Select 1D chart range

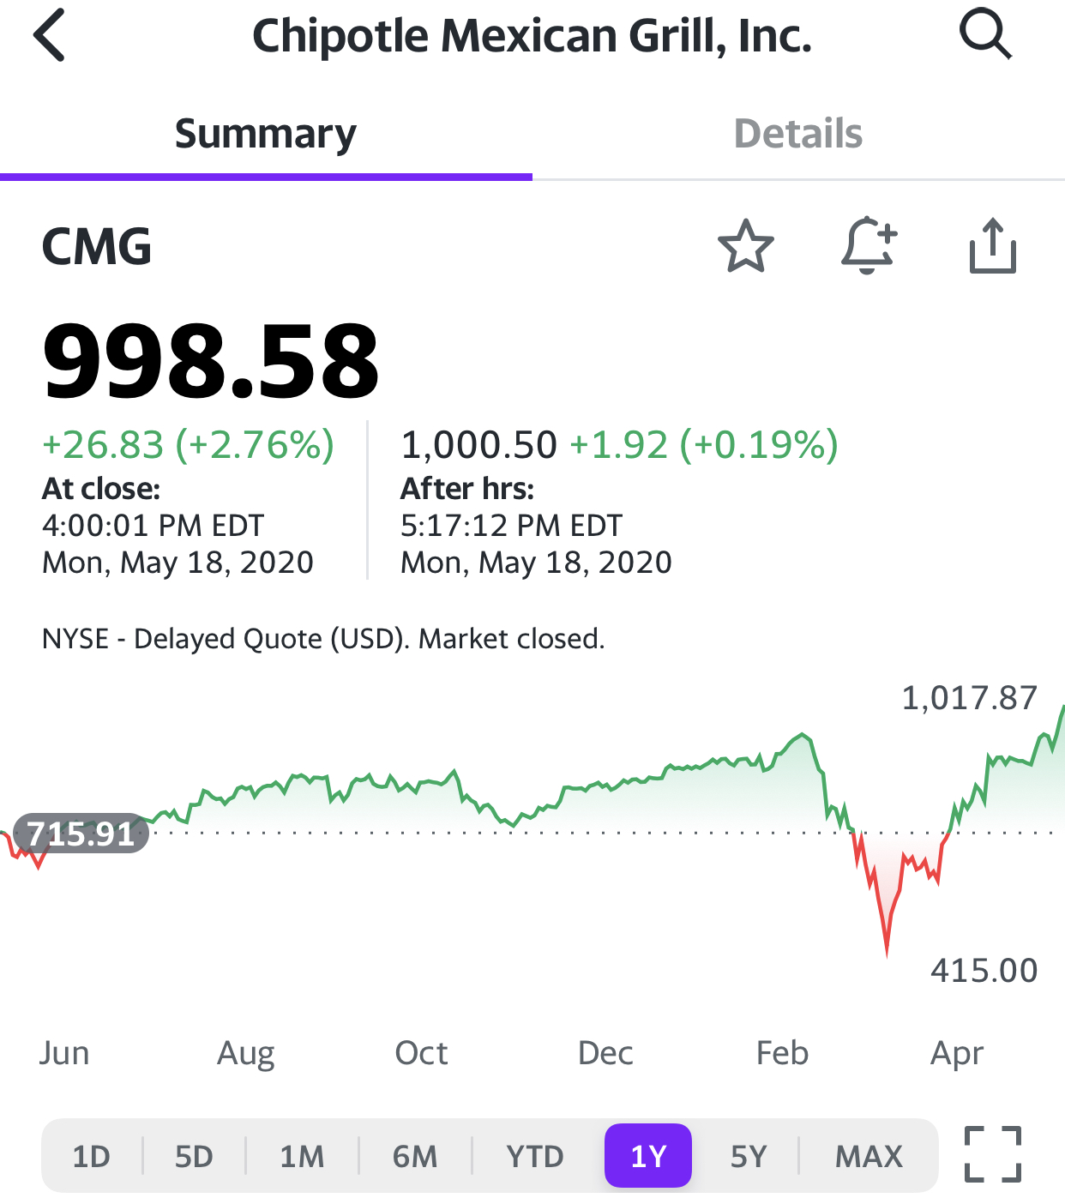[91, 1156]
